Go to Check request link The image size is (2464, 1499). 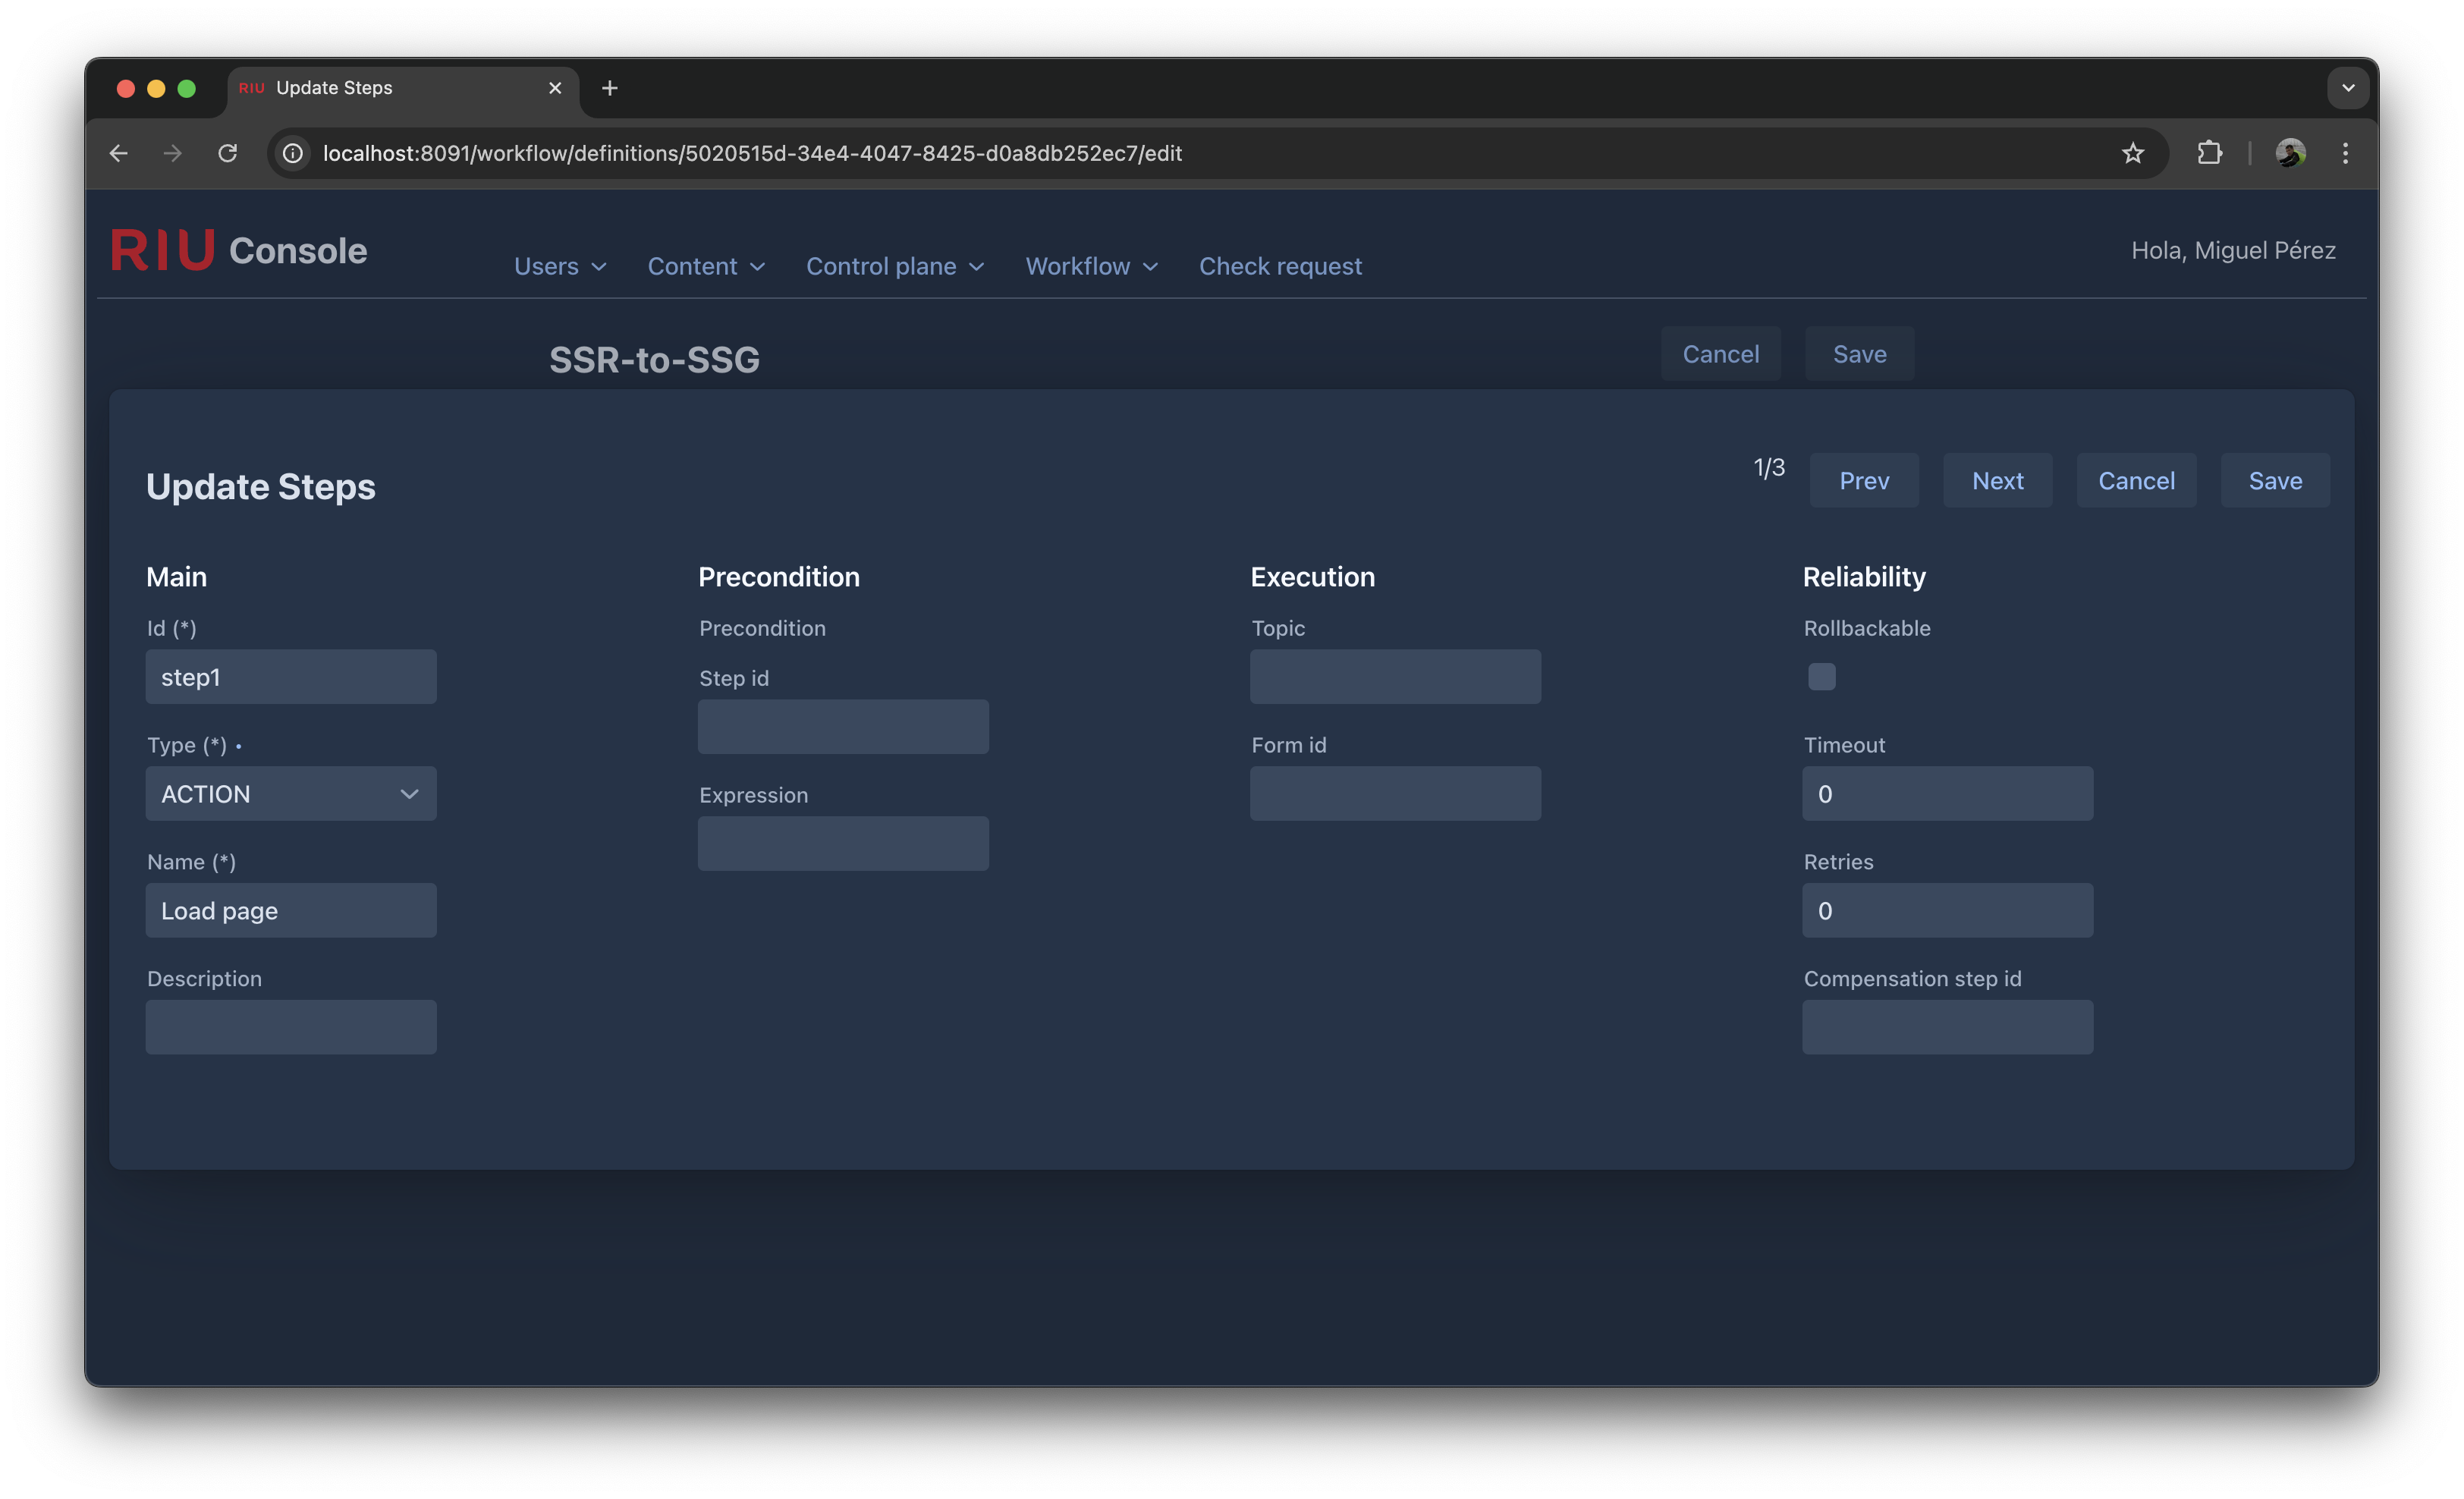(1280, 266)
